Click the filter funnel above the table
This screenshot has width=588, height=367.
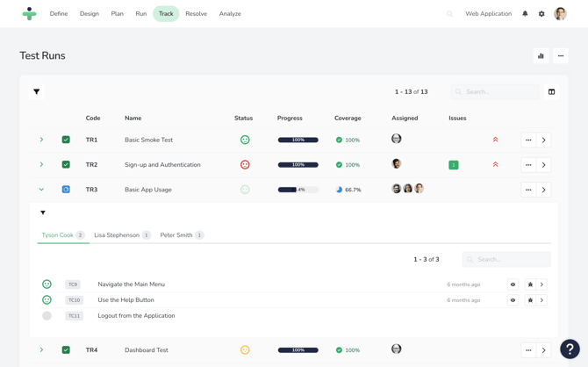tap(37, 91)
